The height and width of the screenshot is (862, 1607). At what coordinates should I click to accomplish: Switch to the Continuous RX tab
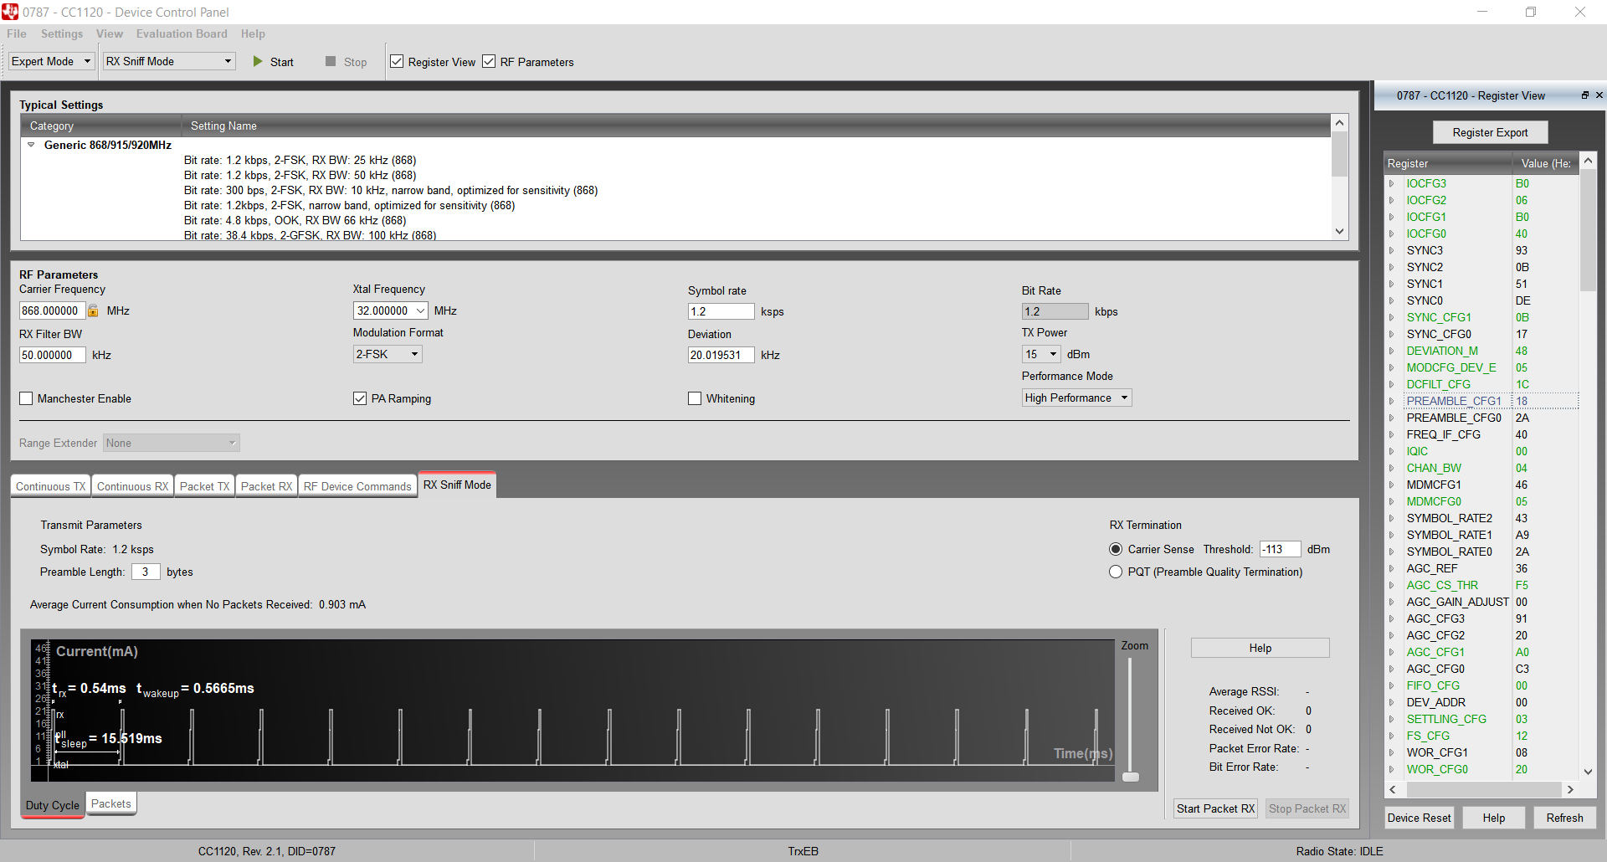point(132,486)
